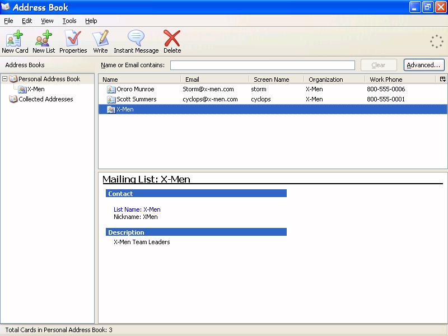Click the Address Book title bar icon
The height and width of the screenshot is (336, 448).
pos(6,7)
